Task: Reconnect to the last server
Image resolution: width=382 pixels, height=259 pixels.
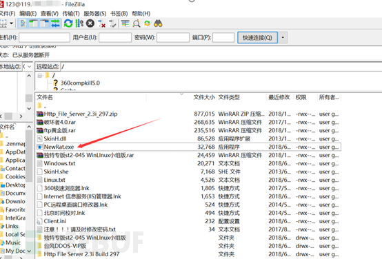Action: pyautogui.click(x=112, y=23)
